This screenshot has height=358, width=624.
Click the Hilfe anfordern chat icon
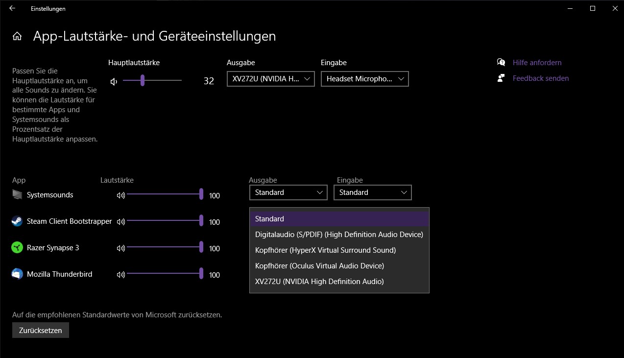[x=501, y=62]
